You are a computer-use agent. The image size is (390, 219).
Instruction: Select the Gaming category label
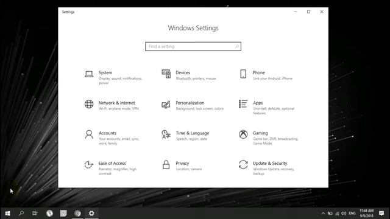click(x=260, y=133)
